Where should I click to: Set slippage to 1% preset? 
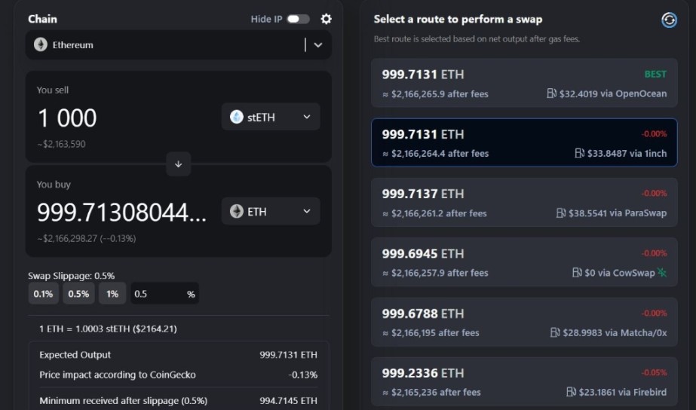click(x=112, y=294)
